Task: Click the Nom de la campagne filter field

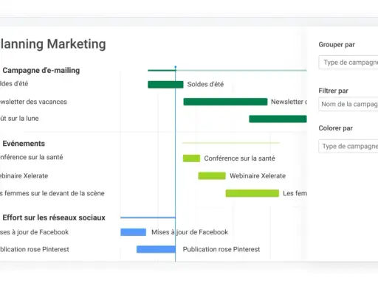Action: click(x=348, y=104)
